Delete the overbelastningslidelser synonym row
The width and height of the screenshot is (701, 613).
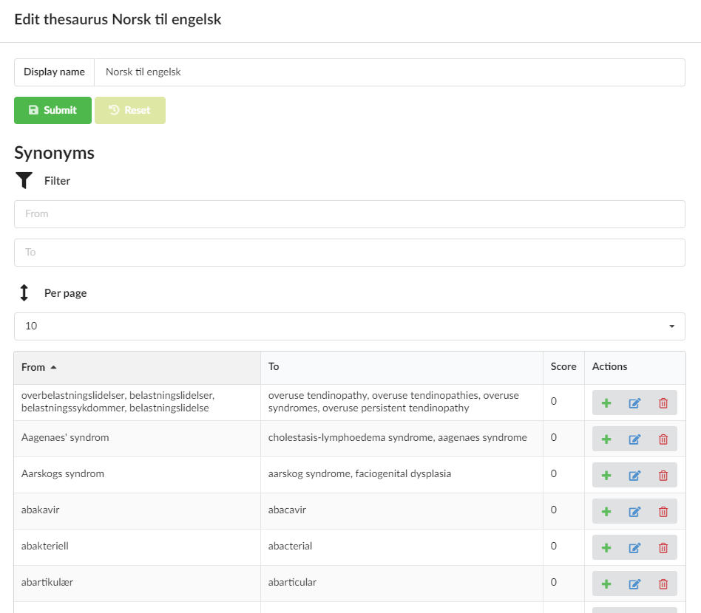point(663,403)
